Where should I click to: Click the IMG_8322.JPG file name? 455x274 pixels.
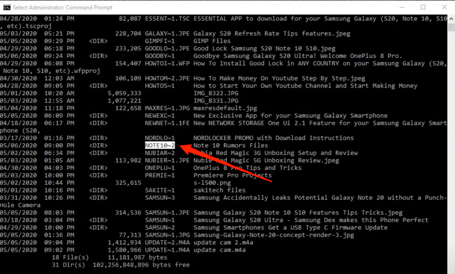pos(216,93)
